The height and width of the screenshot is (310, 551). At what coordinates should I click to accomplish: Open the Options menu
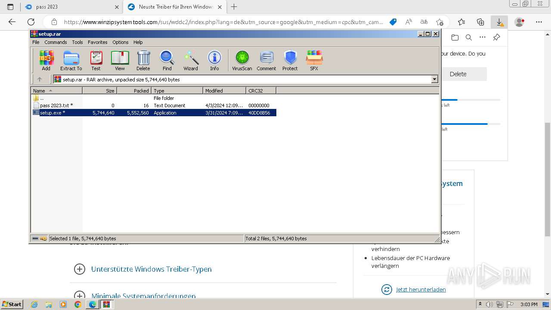click(121, 42)
